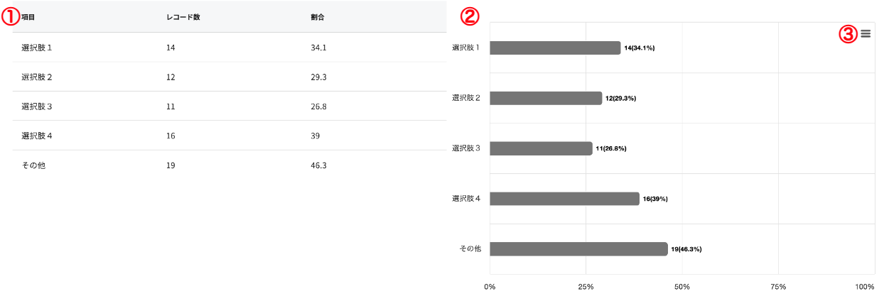Click the レコード数 column header
The image size is (884, 296).
[x=178, y=16]
